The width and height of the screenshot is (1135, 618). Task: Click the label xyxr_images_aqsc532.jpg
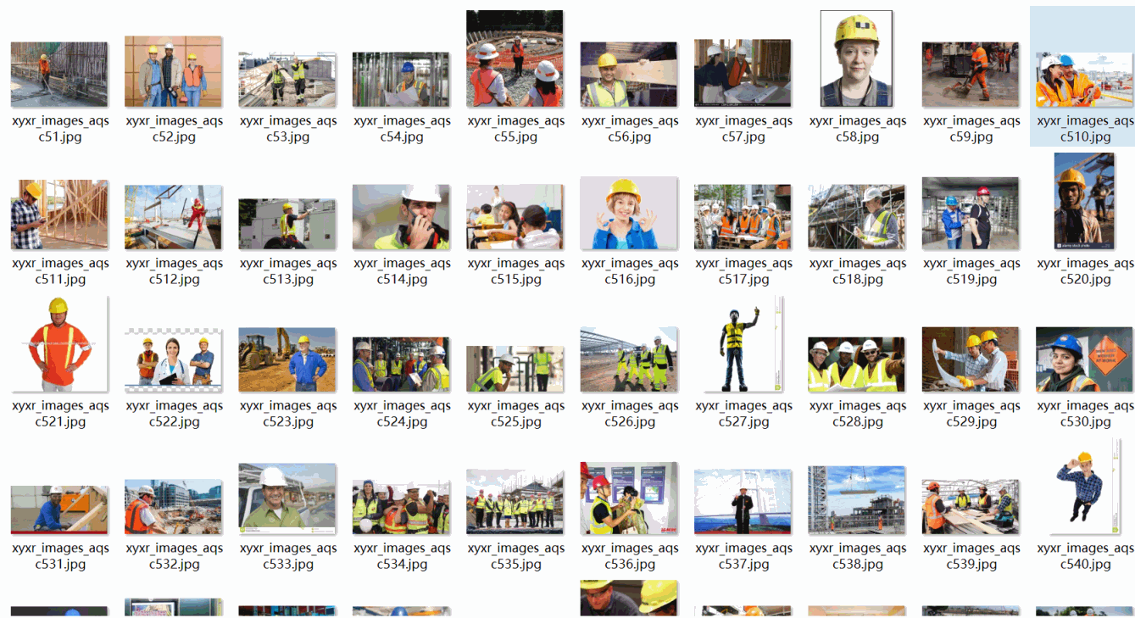174,556
